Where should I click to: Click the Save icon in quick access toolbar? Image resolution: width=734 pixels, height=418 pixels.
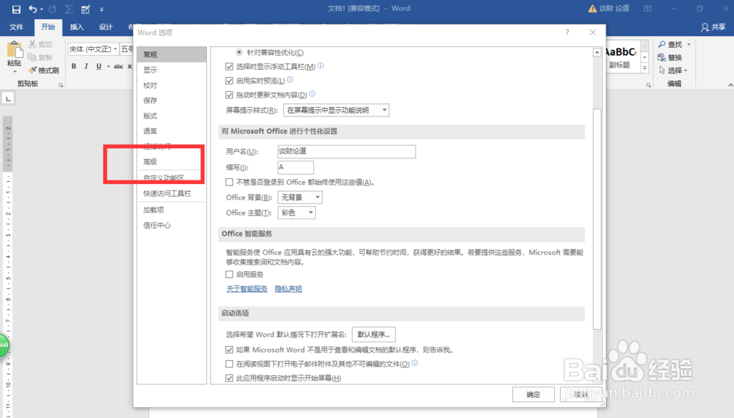(16, 9)
